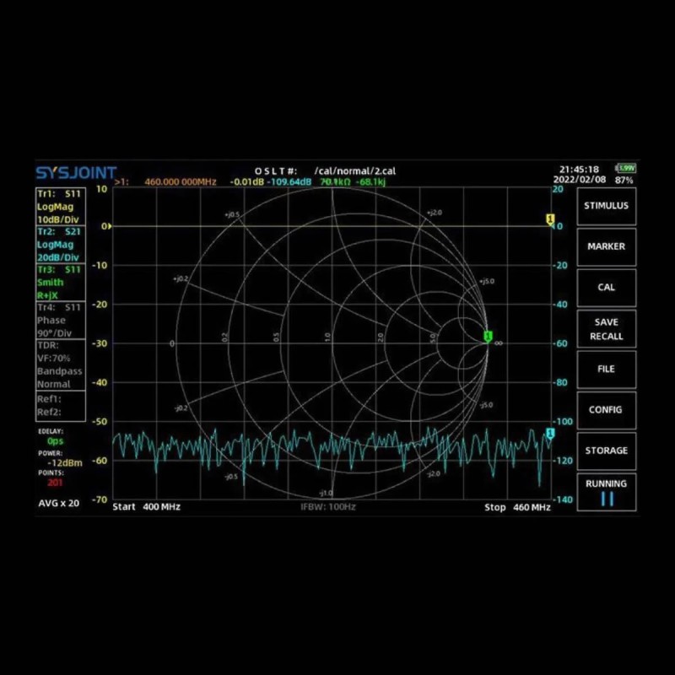Screen dimensions: 675x675
Task: Click the POWER -12dBm value
Action: [65, 463]
